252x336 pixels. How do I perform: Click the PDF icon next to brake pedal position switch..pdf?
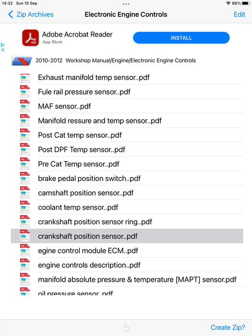[25, 178]
